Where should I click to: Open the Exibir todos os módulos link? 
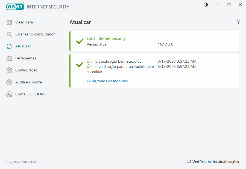(107, 81)
